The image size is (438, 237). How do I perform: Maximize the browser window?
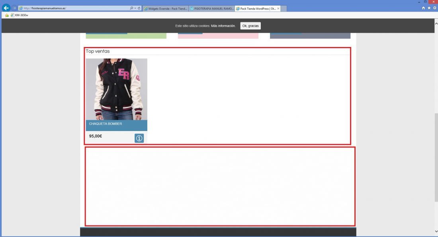pyautogui.click(x=425, y=2)
